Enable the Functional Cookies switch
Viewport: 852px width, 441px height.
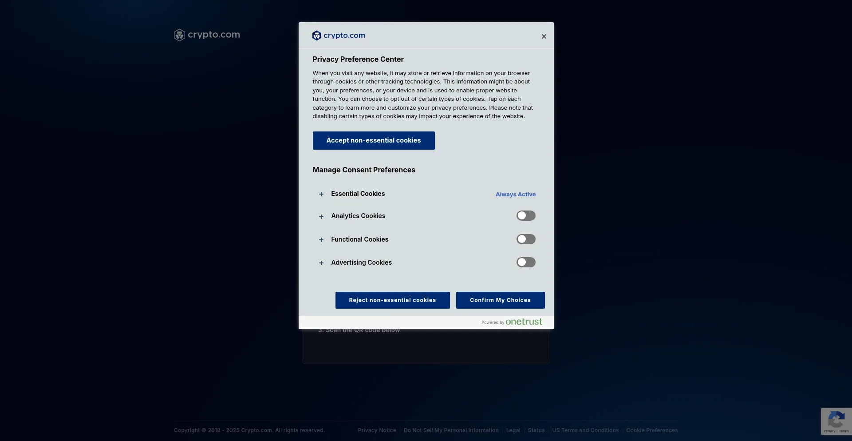(526, 239)
